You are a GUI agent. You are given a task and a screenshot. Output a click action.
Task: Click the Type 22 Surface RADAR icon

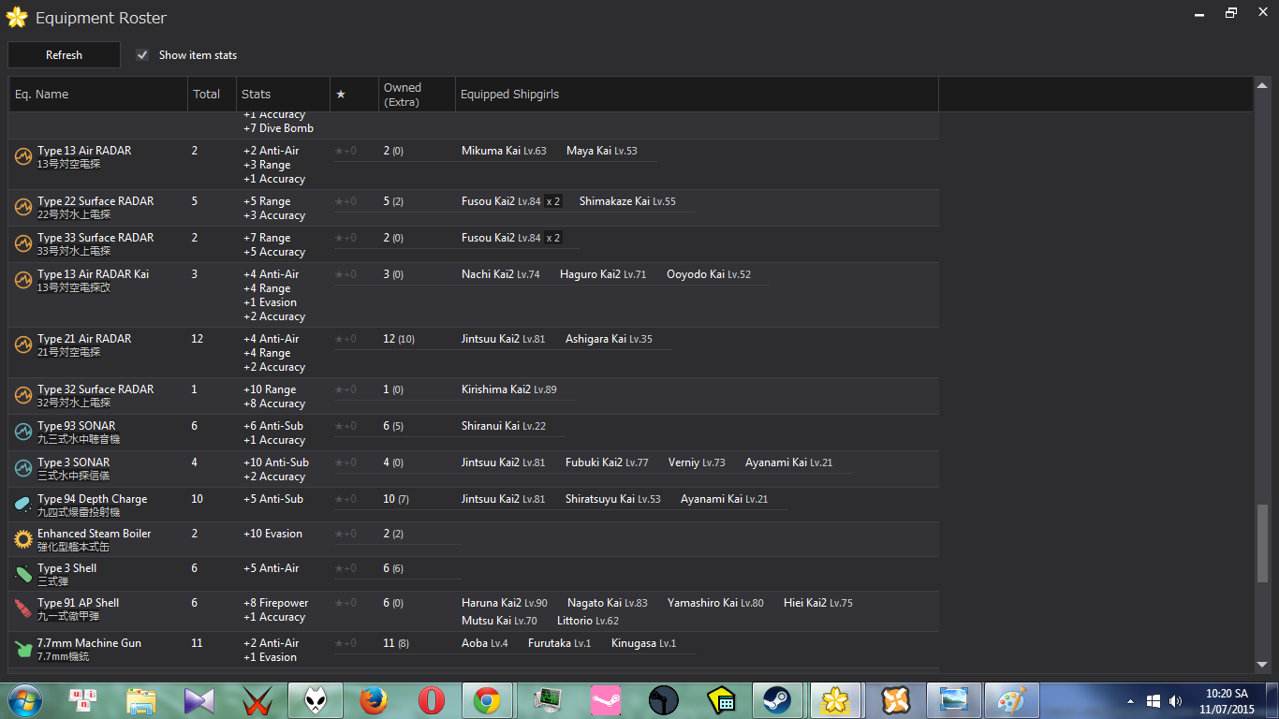click(x=23, y=207)
